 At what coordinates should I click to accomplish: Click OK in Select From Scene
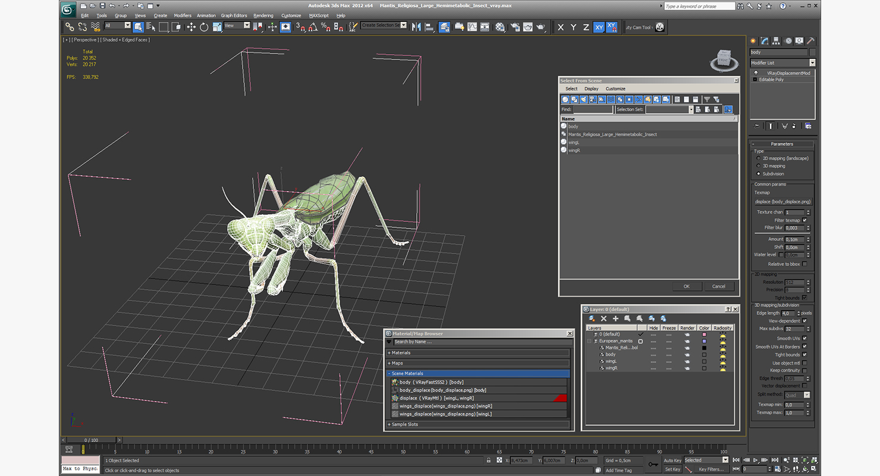point(686,286)
